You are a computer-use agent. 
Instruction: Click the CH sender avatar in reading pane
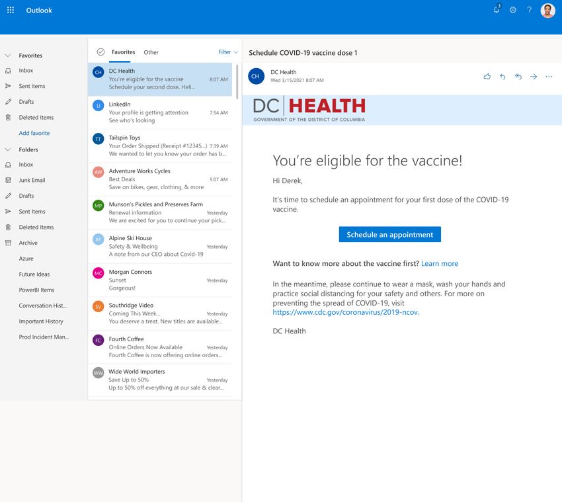(256, 76)
